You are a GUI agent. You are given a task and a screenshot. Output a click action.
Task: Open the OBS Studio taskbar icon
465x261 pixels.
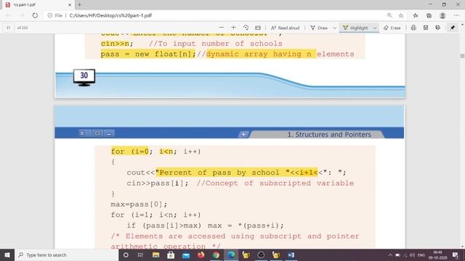[261, 254]
